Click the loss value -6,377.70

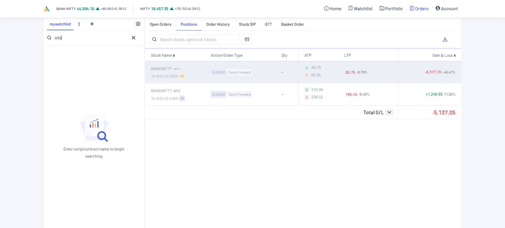tap(433, 72)
